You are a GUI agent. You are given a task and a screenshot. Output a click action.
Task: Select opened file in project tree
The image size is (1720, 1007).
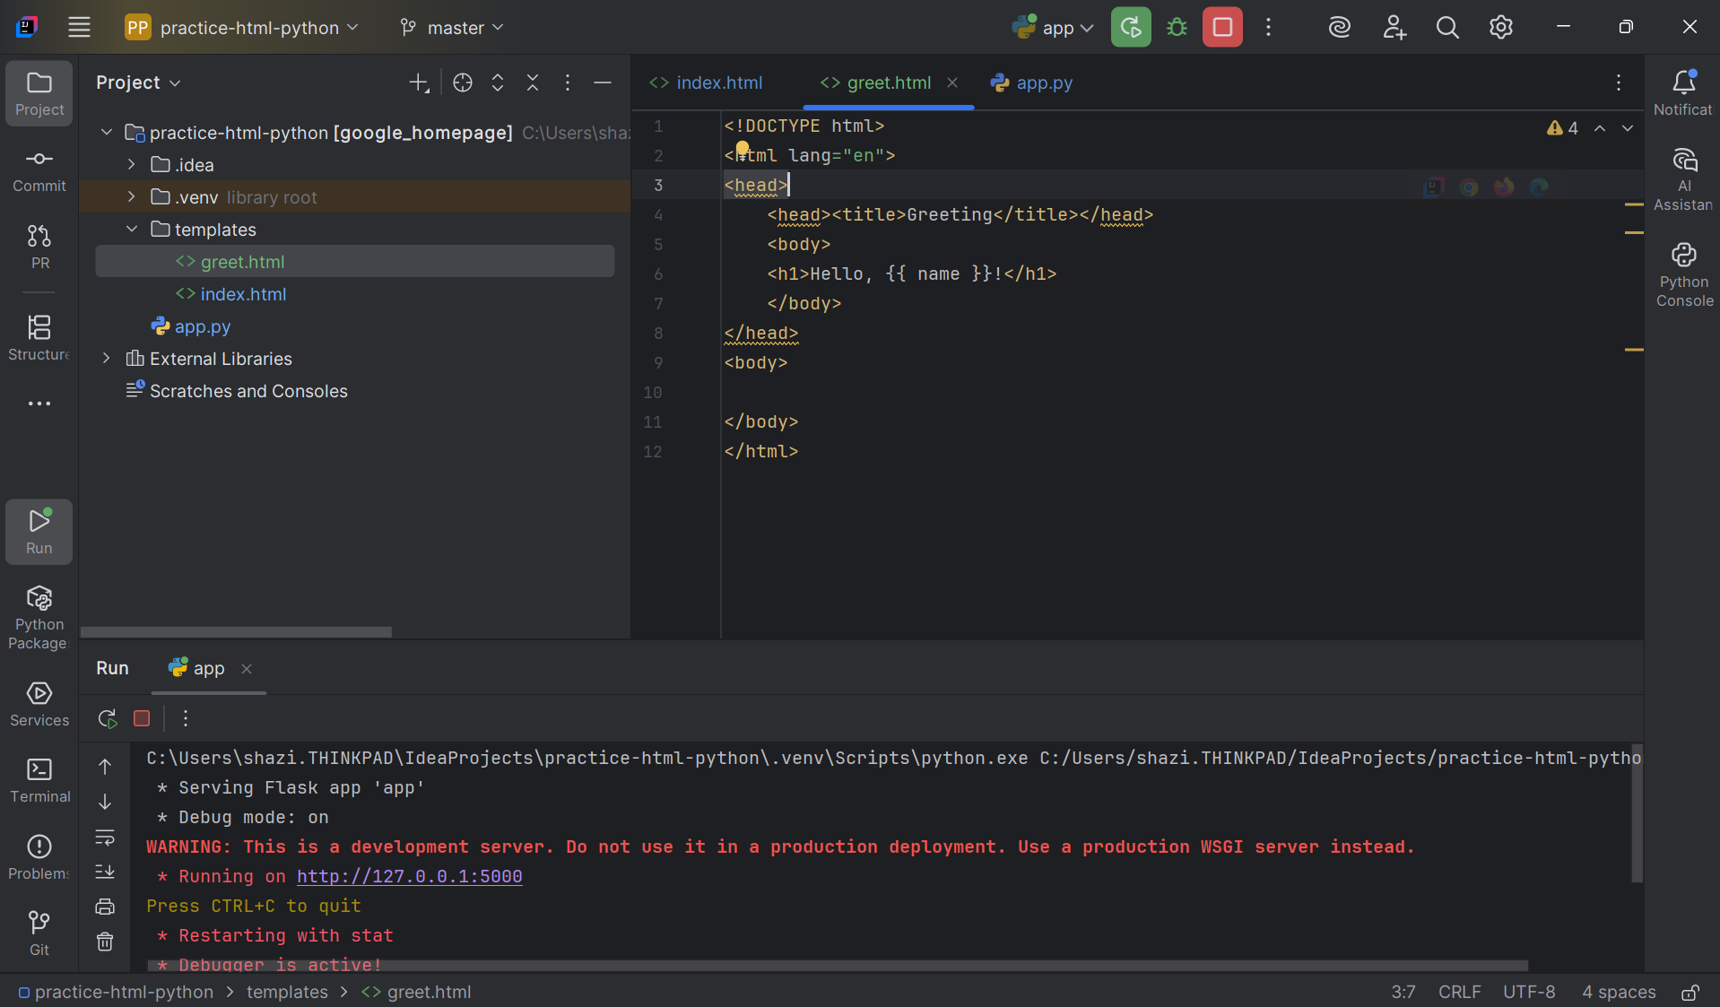(x=463, y=82)
